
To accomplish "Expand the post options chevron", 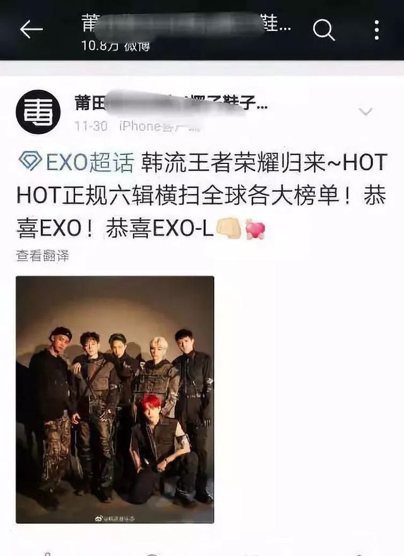I will (365, 112).
